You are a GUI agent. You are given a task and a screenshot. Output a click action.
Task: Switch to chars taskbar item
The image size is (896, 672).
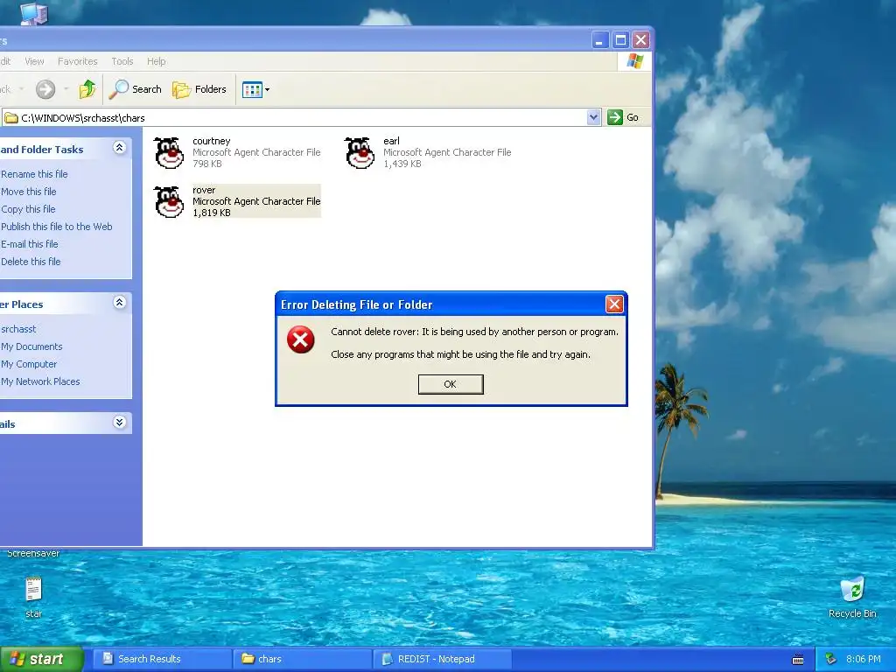pyautogui.click(x=302, y=659)
